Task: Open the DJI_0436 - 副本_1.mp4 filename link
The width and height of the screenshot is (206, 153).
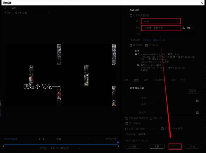Action: pyautogui.click(x=154, y=40)
